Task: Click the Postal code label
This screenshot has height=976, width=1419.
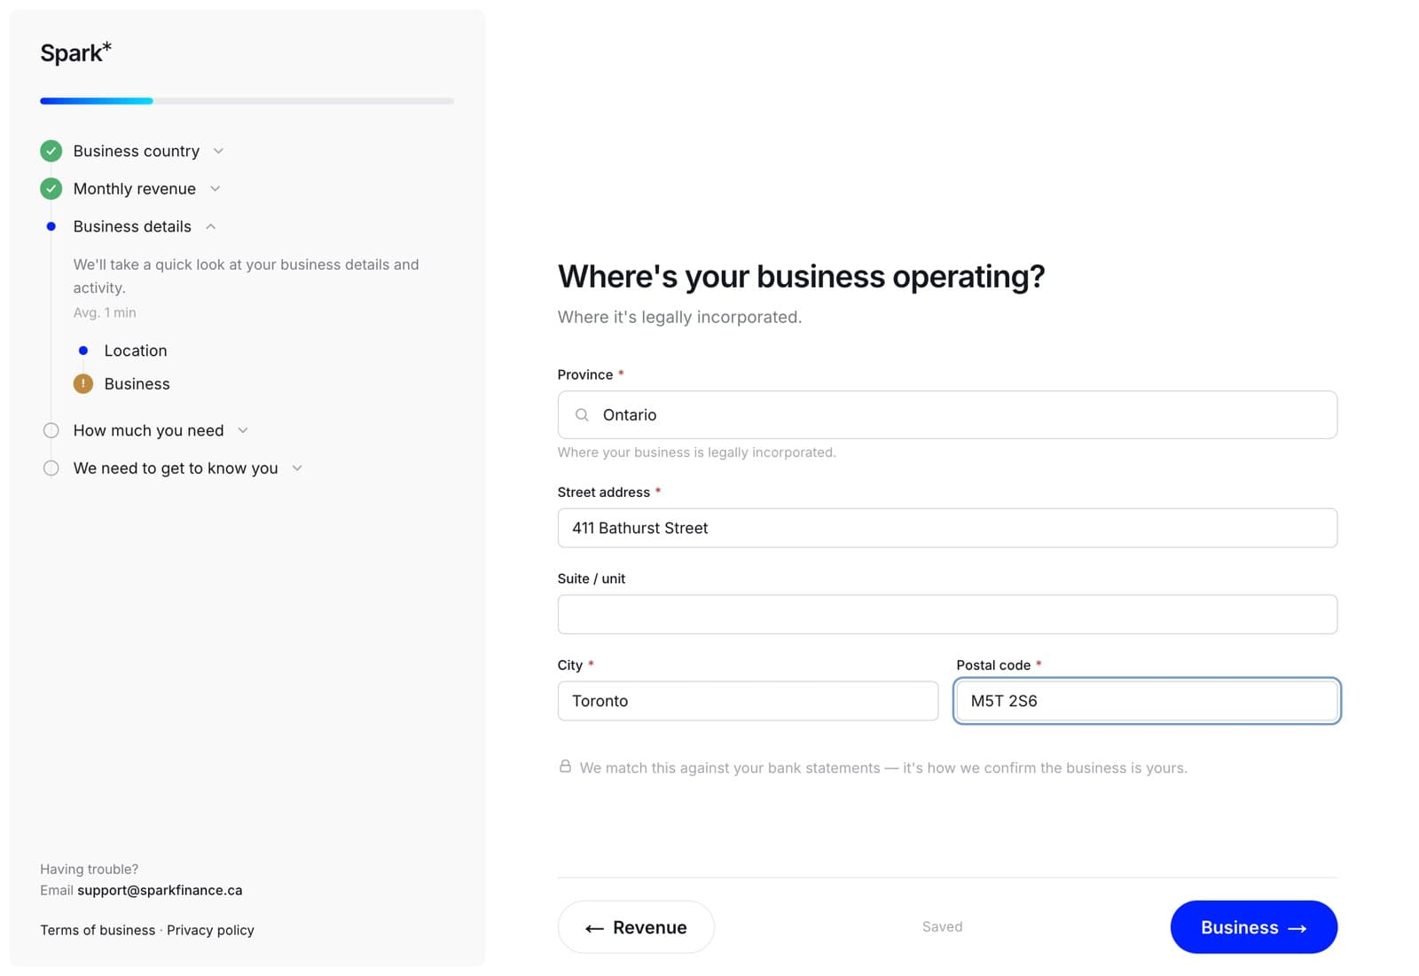Action: click(x=993, y=665)
